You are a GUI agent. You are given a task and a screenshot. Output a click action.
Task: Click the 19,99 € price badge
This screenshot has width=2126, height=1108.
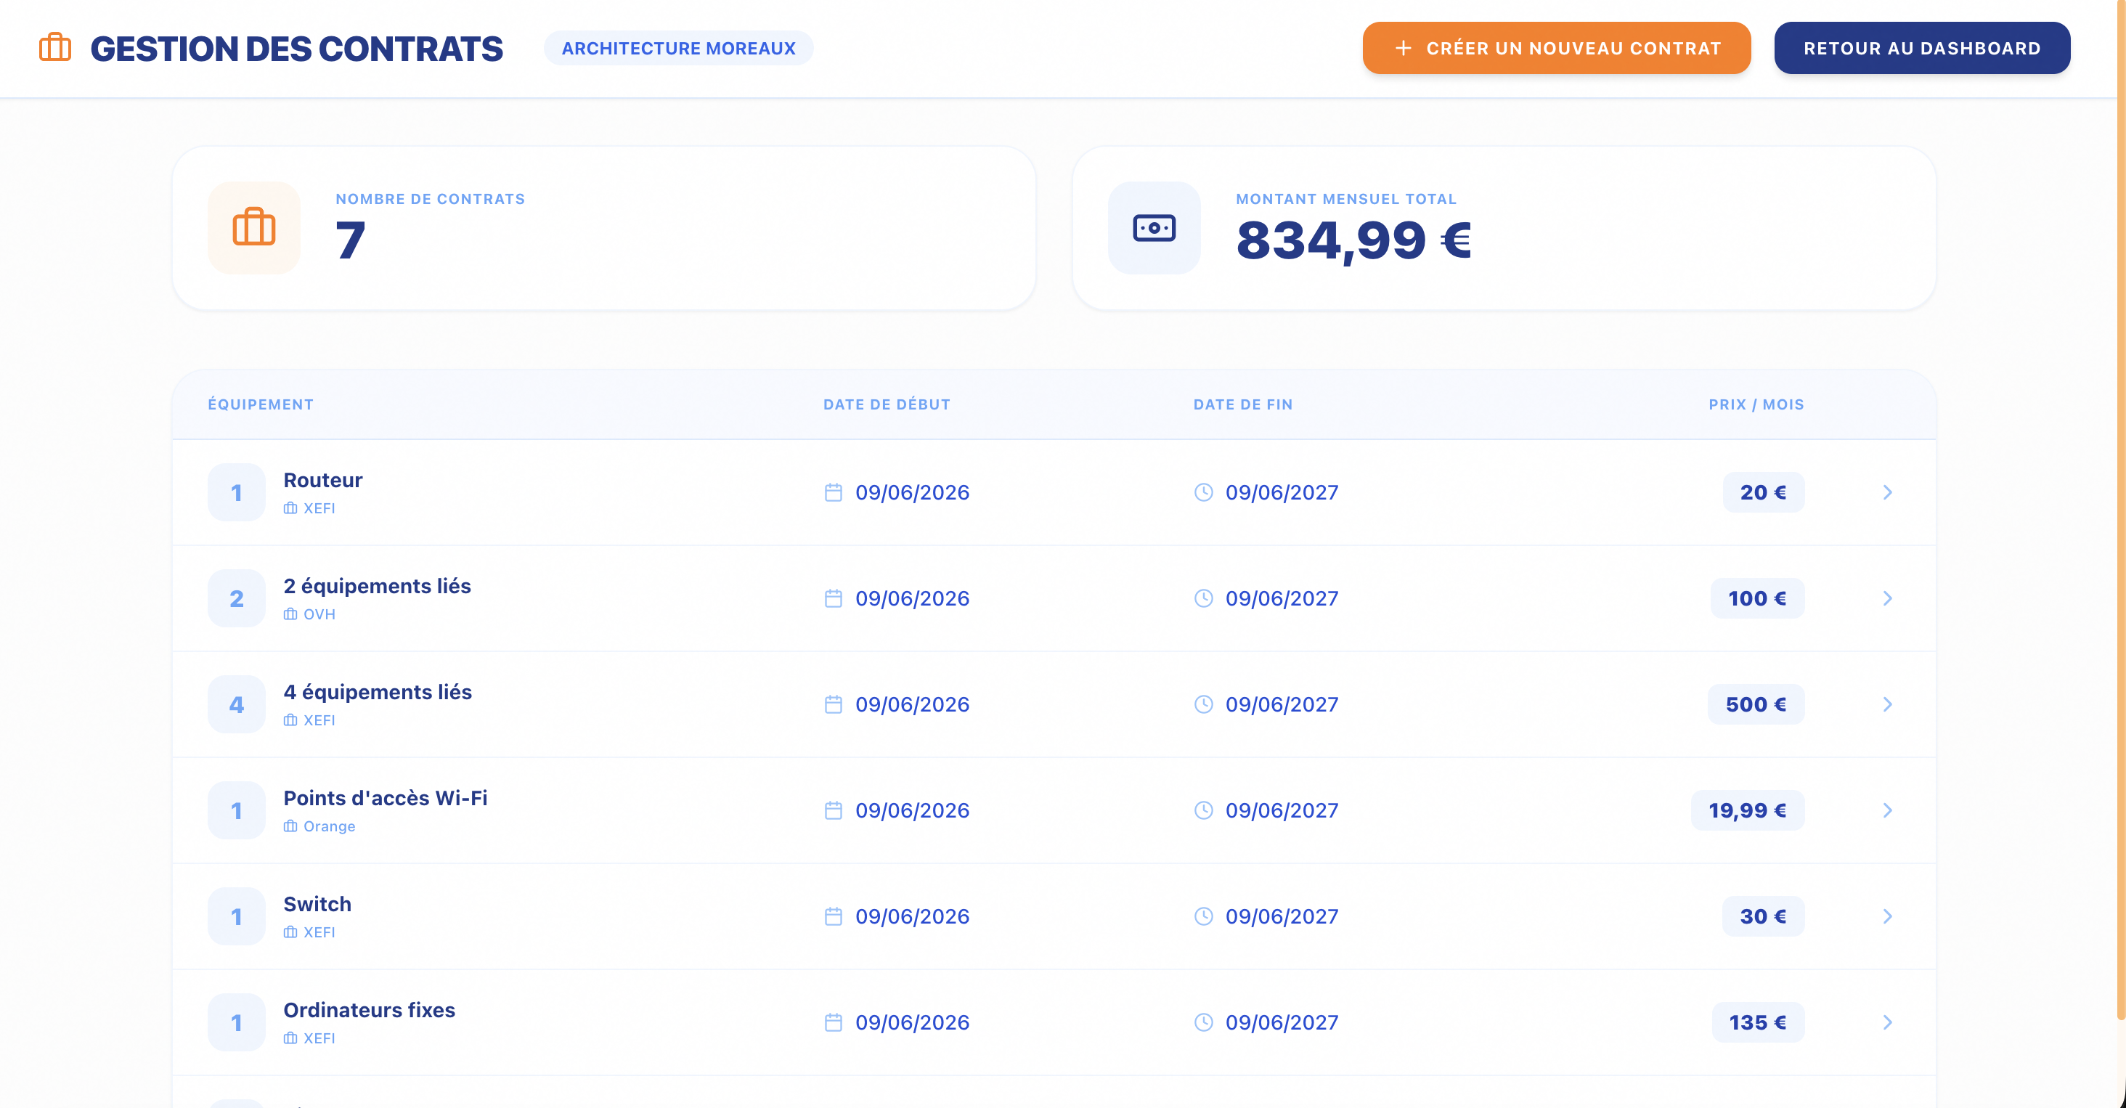1747,810
